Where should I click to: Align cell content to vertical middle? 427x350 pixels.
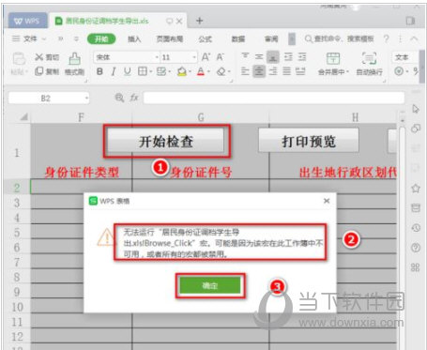click(259, 56)
